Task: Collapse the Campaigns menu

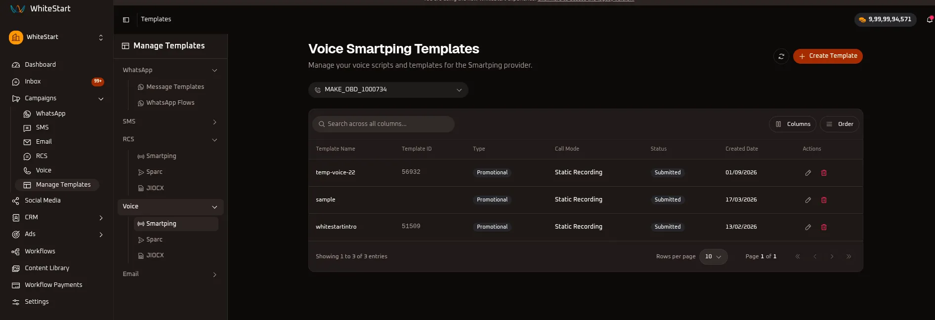Action: pos(101,99)
